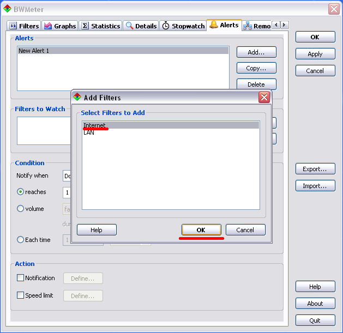Cancel the Add Filters dialog
Screen dimensions: 343x333
tap(245, 230)
